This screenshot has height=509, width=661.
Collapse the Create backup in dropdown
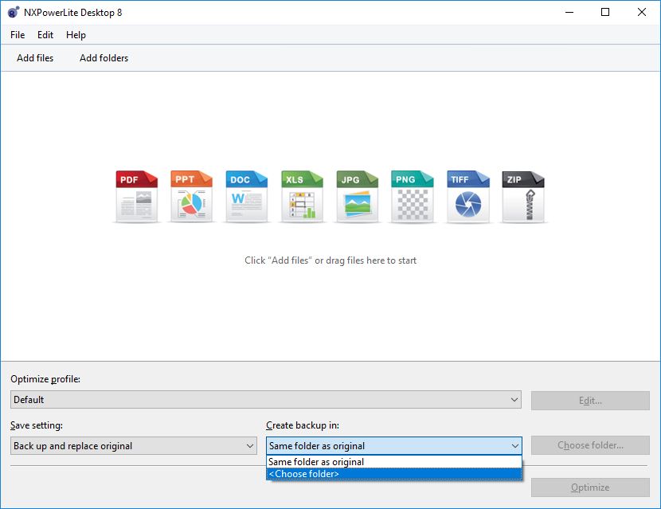tap(393, 446)
